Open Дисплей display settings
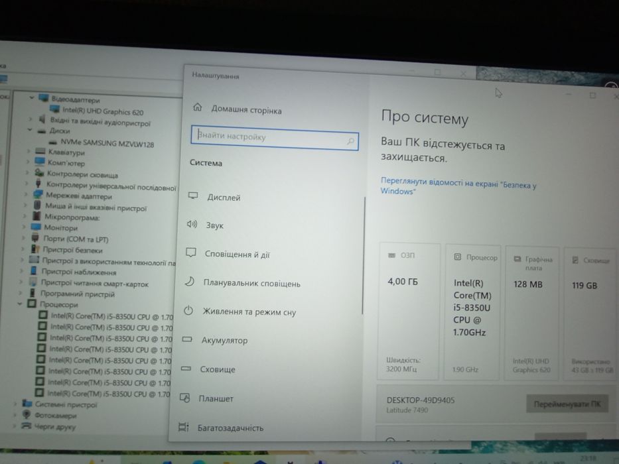 tap(224, 198)
